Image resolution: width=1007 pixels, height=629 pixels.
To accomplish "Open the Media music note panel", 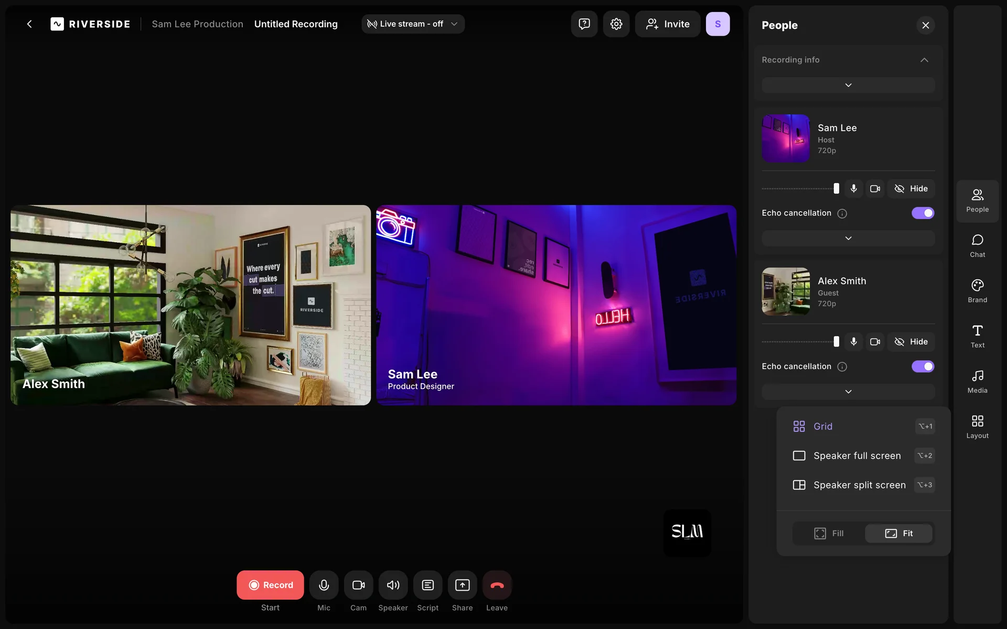I will (x=977, y=382).
